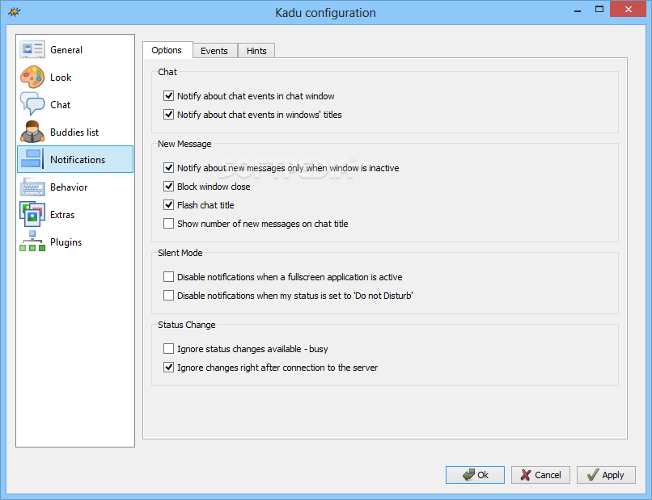Maximize the Kadu configuration window
The width and height of the screenshot is (652, 500).
point(599,10)
